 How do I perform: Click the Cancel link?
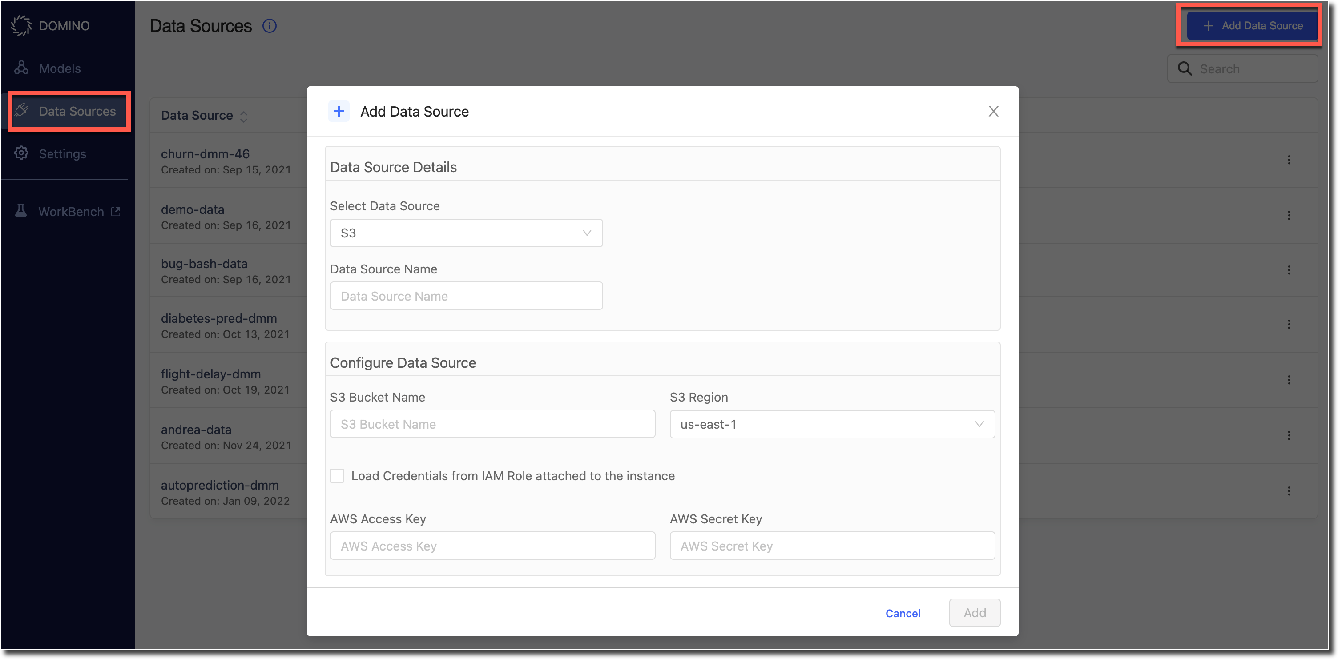coord(903,613)
